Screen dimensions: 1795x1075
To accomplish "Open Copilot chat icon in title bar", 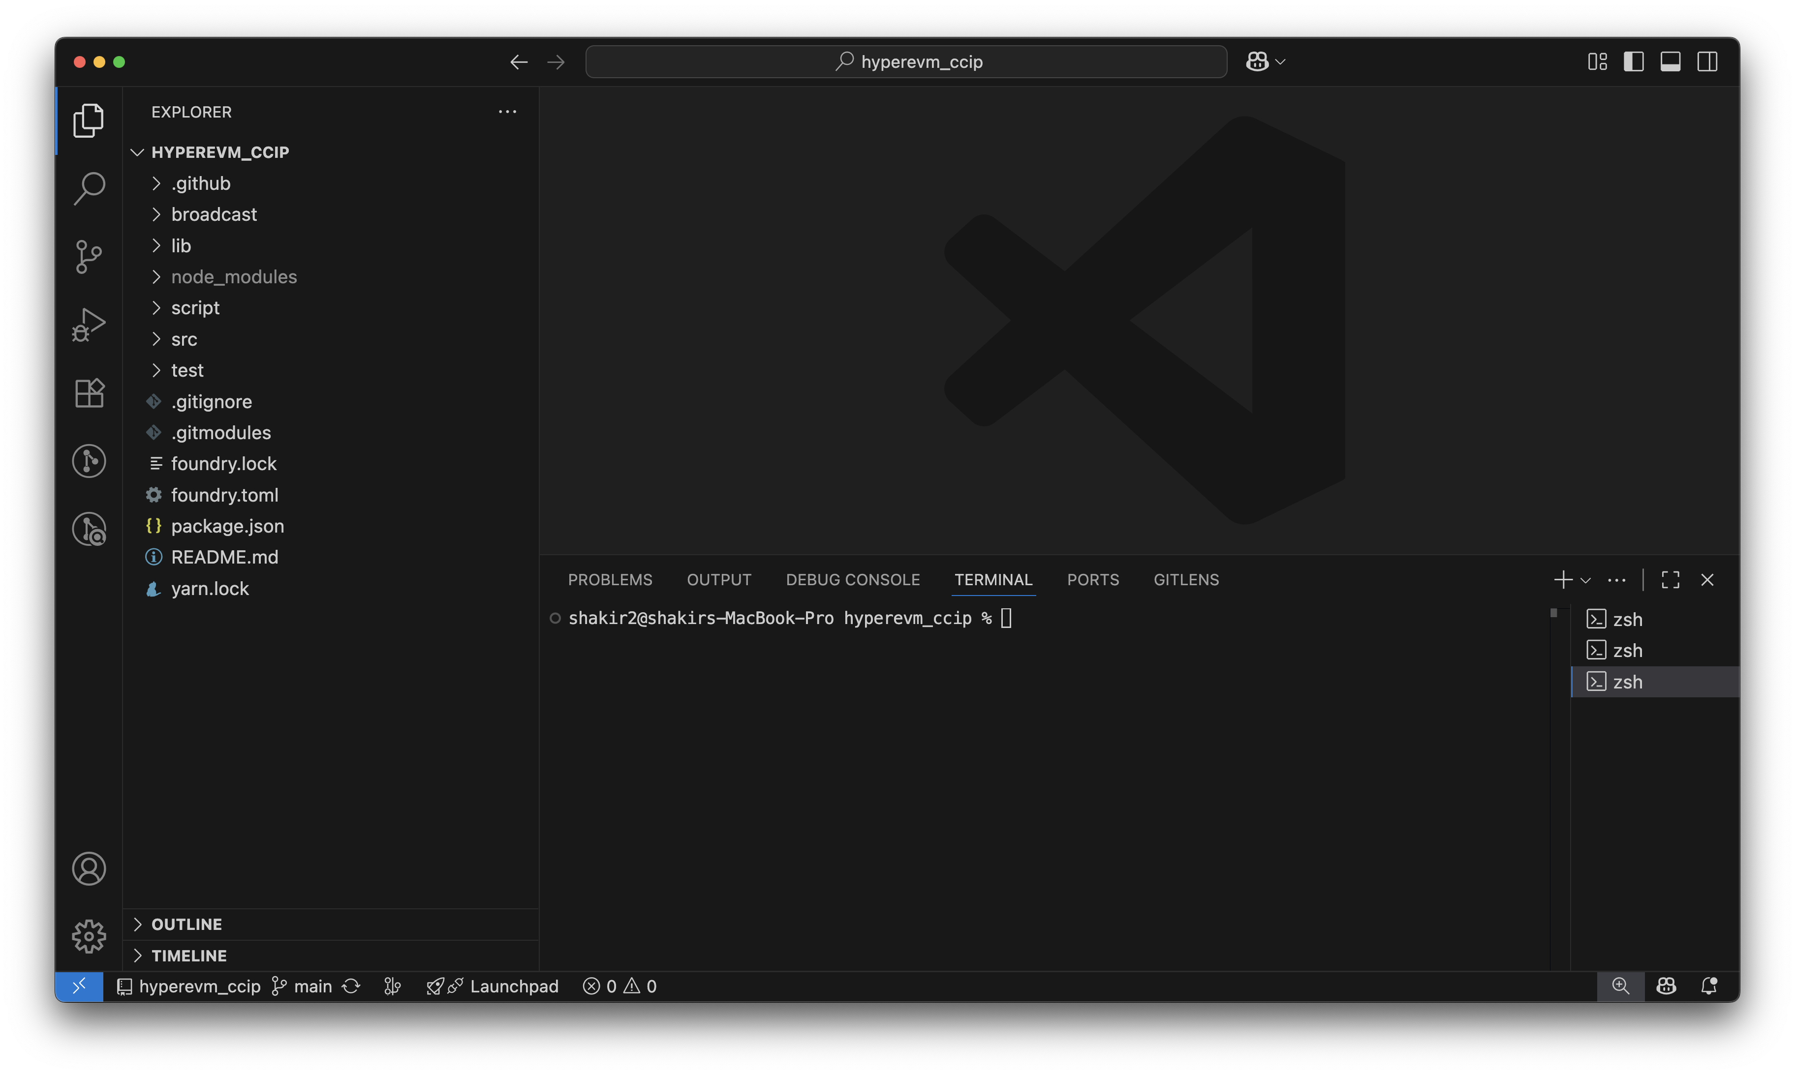I will point(1257,61).
